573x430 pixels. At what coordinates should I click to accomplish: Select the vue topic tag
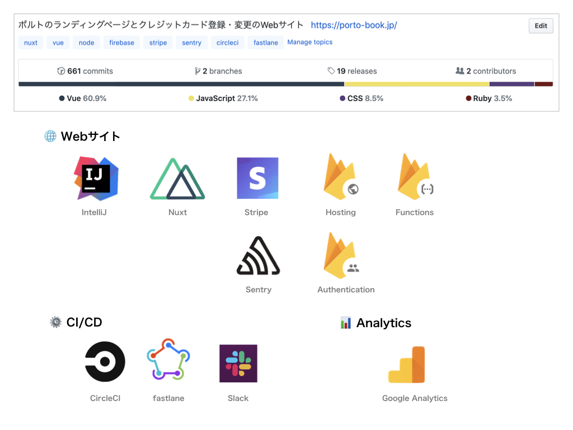pyautogui.click(x=58, y=43)
